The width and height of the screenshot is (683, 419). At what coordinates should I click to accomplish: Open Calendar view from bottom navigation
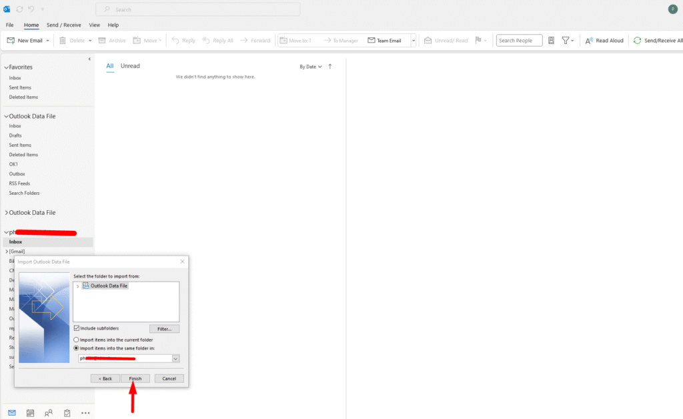point(30,413)
